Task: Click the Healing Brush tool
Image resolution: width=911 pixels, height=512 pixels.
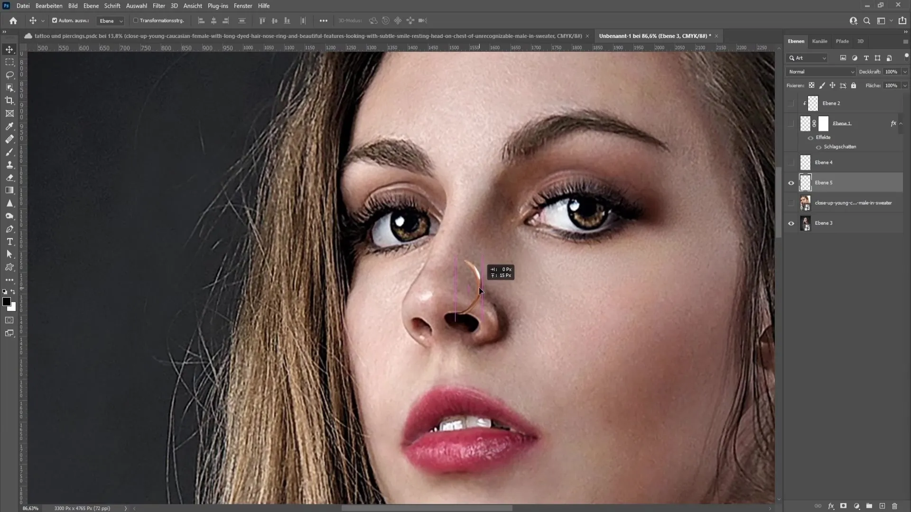Action: click(x=9, y=139)
